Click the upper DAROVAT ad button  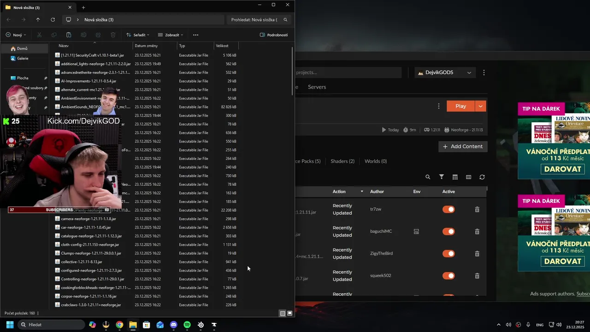click(x=562, y=169)
